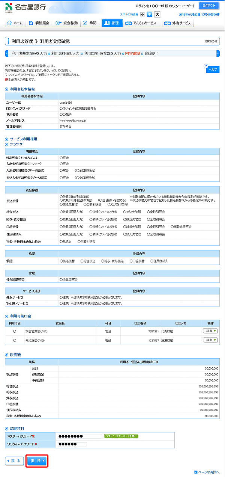Expand 詳細 dropdown for 今池支店(109)
Viewport: 225px width, 477px height.
pos(211,340)
